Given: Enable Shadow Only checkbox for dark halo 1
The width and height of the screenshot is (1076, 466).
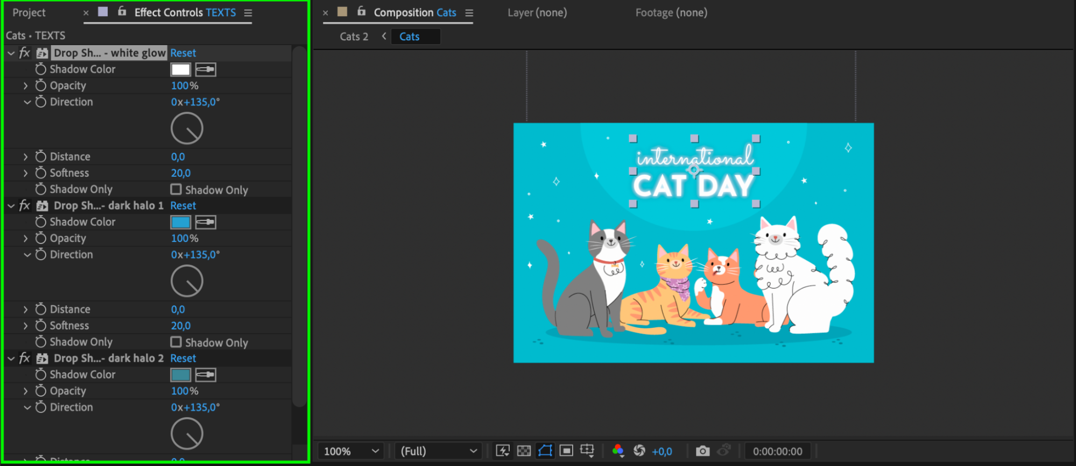Looking at the screenshot, I should tap(176, 342).
